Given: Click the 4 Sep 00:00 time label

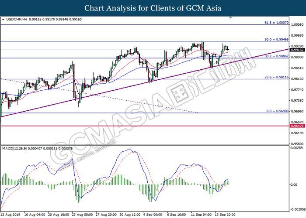Looking at the screenshot, I should (153, 215).
